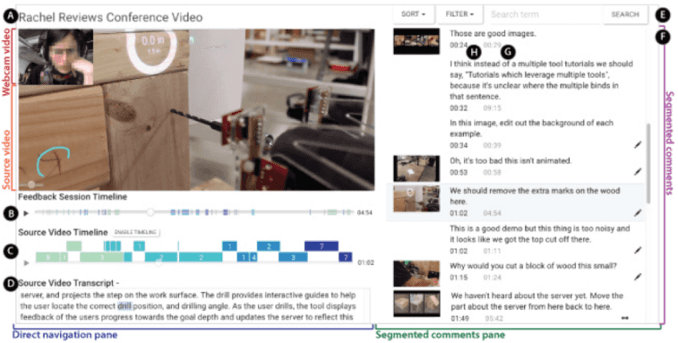Open the SORT dropdown
678x343 pixels.
pyautogui.click(x=413, y=14)
